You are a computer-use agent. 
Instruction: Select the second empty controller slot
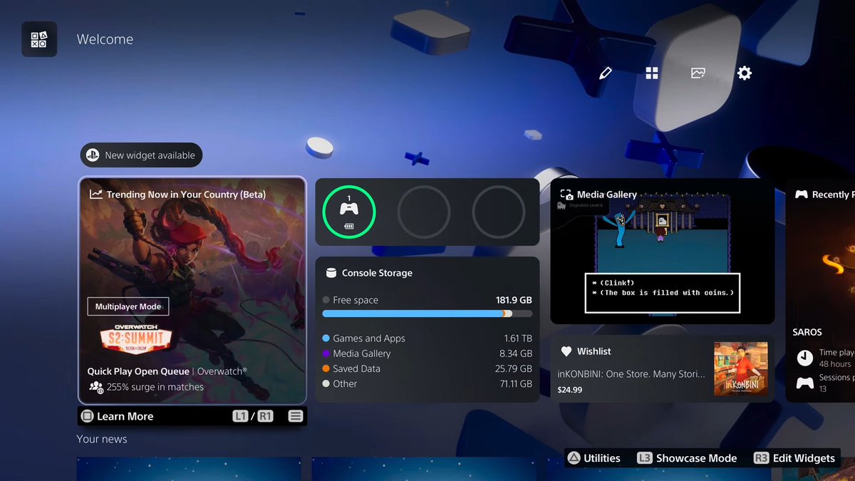pos(424,212)
